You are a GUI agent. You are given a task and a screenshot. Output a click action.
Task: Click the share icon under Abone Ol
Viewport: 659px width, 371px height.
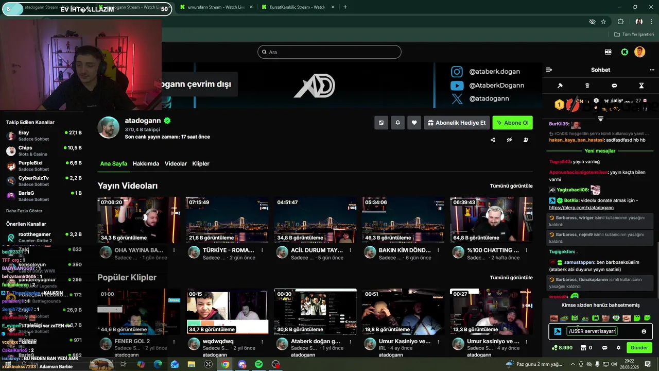point(493,140)
